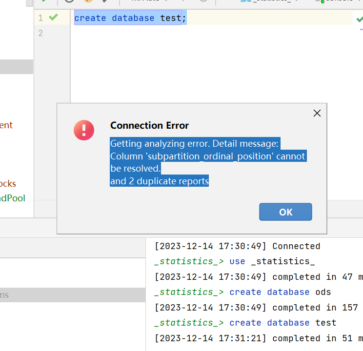Click the 'create database ods' console line
Image resolution: width=363 pixels, height=351 pixels.
click(x=243, y=292)
